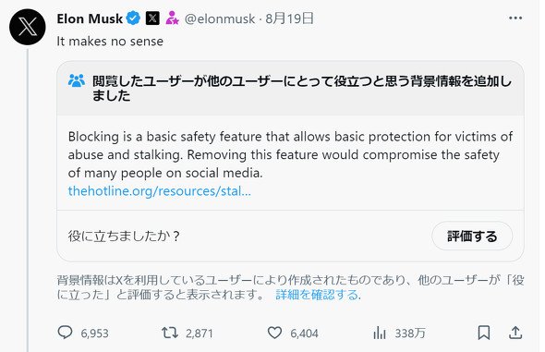Click the community notes people icon
The height and width of the screenshot is (352, 545).
pyautogui.click(x=77, y=81)
